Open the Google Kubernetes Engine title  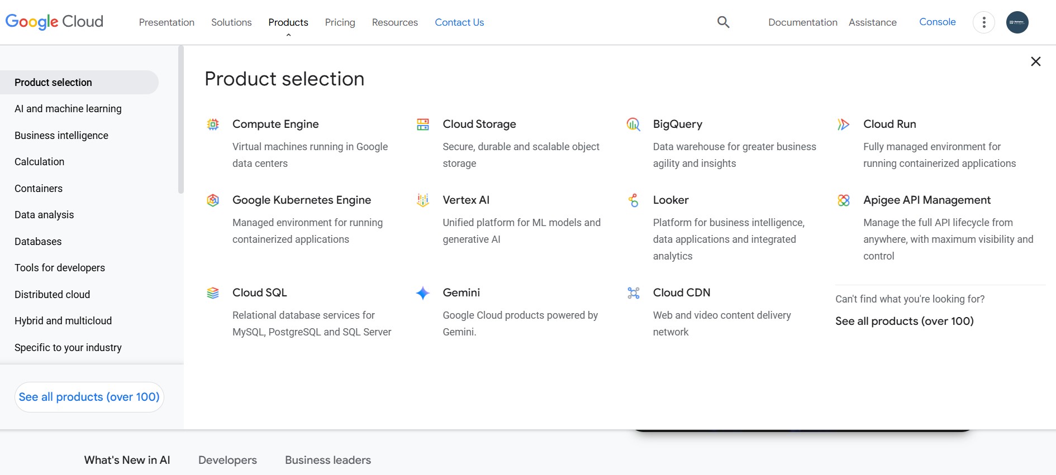pos(302,200)
